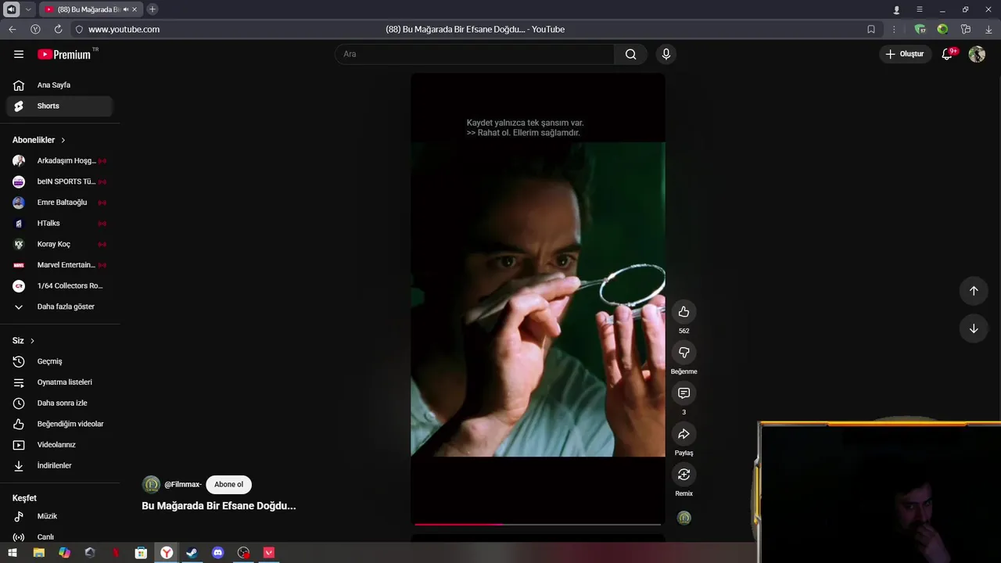The image size is (1001, 563).
Task: Bookmark the page in address bar
Action: tap(871, 29)
